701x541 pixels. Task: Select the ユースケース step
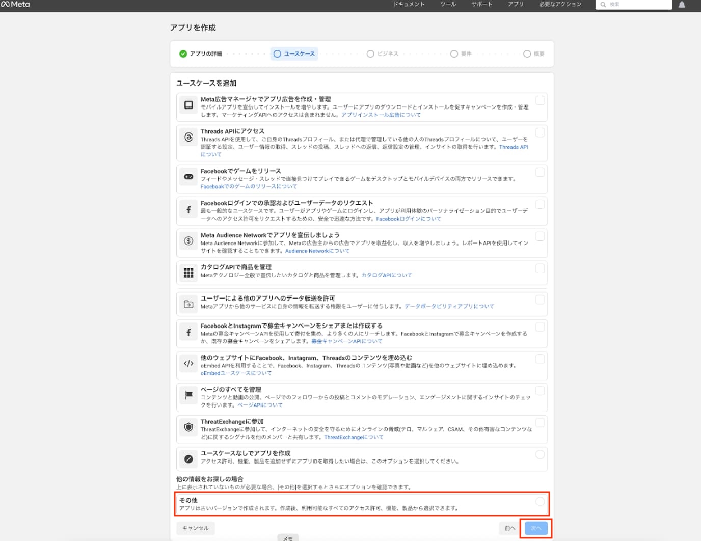[x=294, y=53]
